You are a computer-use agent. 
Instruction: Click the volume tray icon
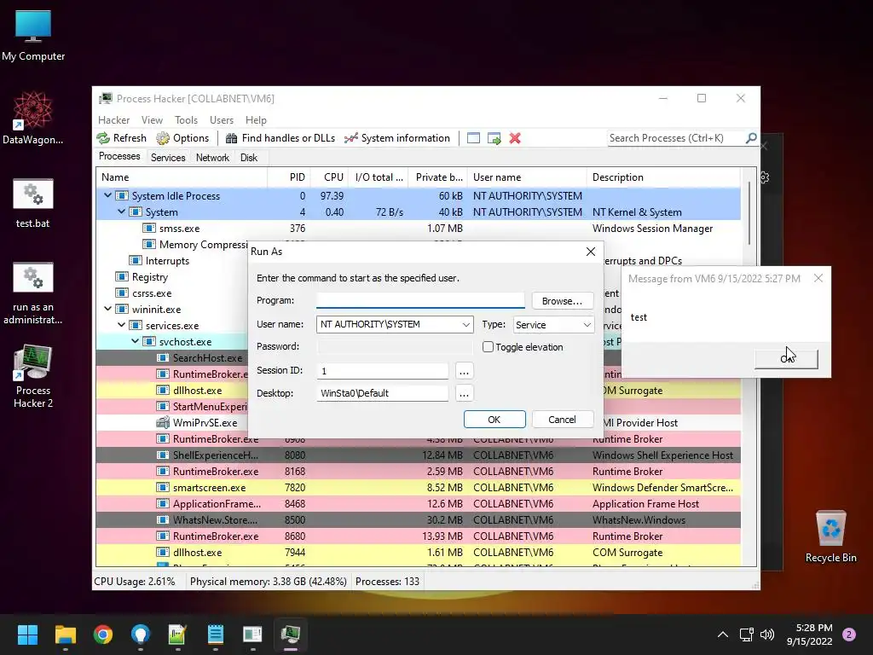(767, 635)
